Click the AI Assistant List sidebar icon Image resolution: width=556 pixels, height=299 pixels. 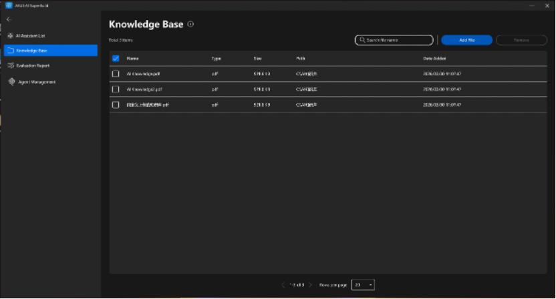click(x=10, y=36)
